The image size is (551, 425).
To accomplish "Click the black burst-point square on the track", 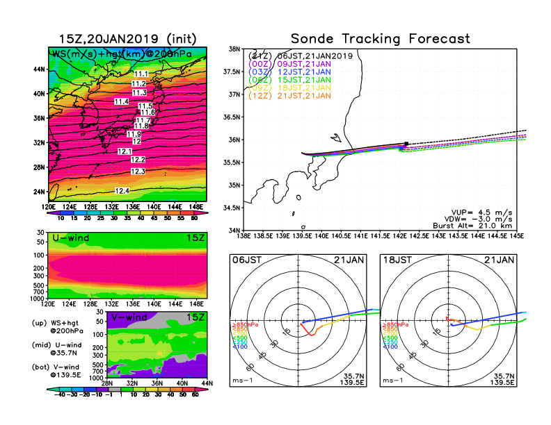I will point(406,144).
